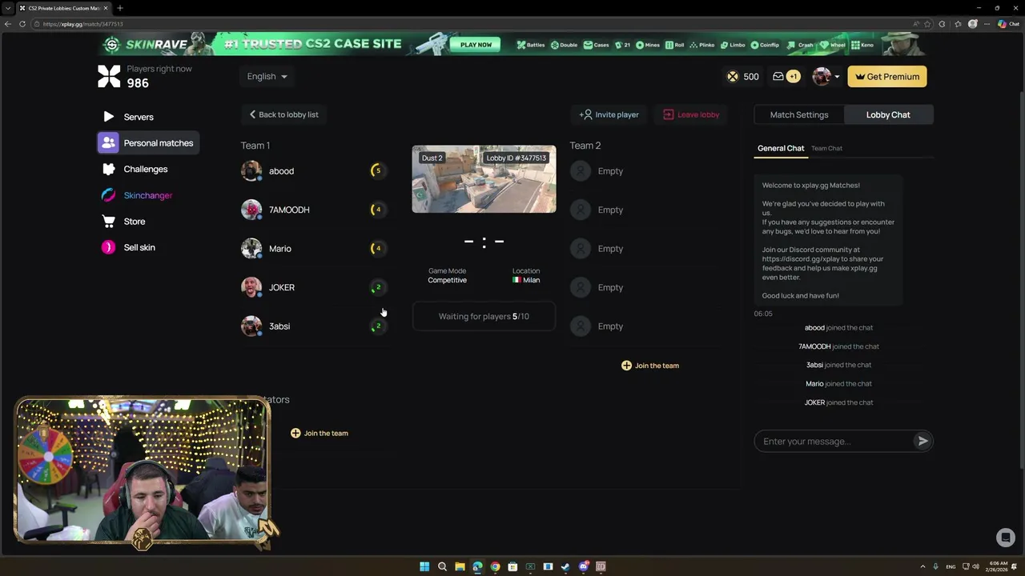Open the Store cart icon

coord(109,222)
